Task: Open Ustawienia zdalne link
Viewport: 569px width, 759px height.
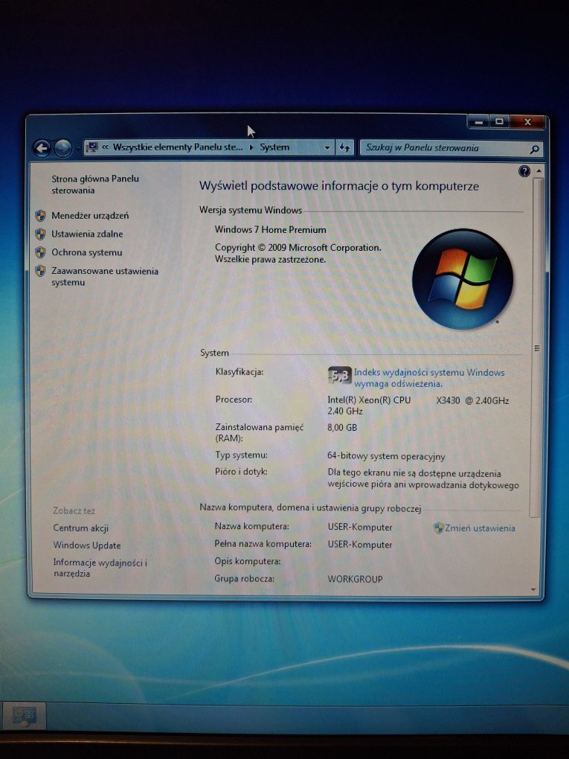Action: (87, 234)
